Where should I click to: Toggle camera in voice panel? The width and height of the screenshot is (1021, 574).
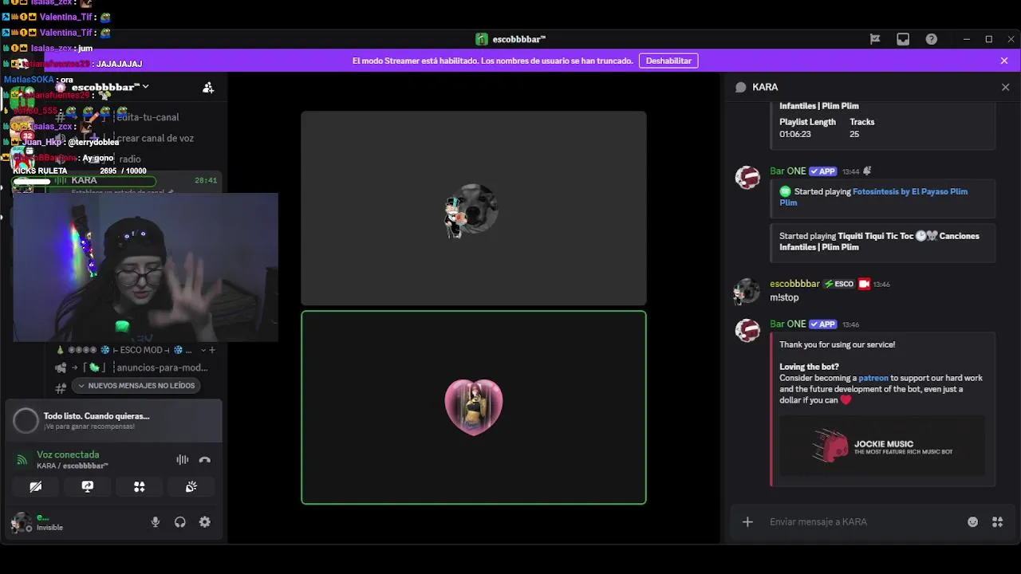click(x=35, y=486)
